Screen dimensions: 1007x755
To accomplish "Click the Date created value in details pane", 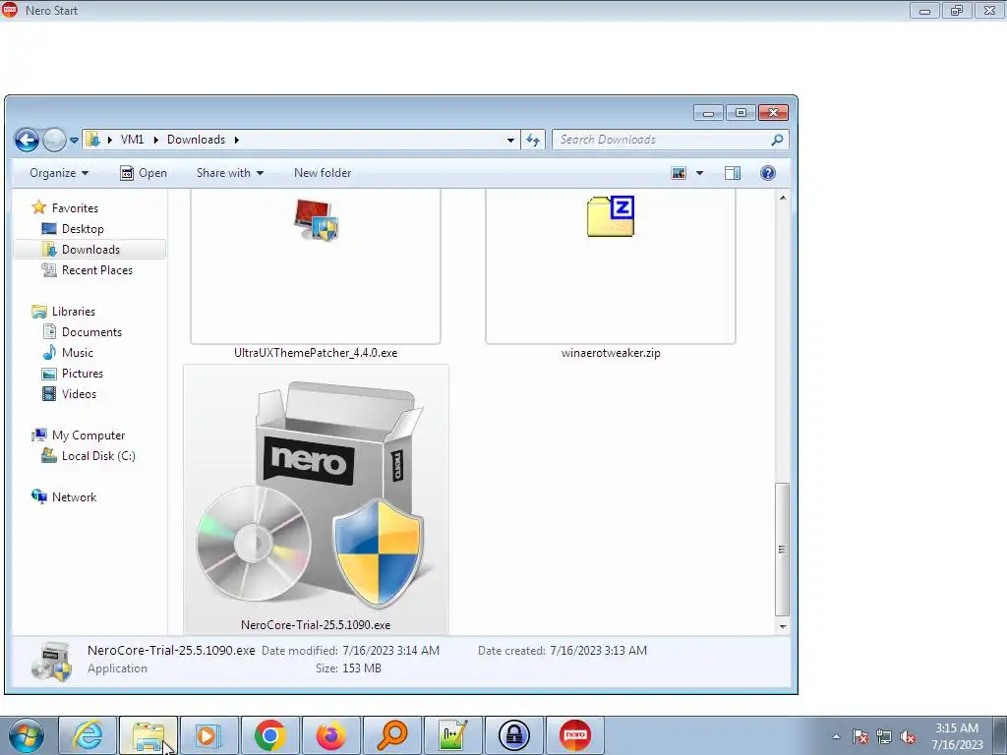I will pyautogui.click(x=599, y=651).
